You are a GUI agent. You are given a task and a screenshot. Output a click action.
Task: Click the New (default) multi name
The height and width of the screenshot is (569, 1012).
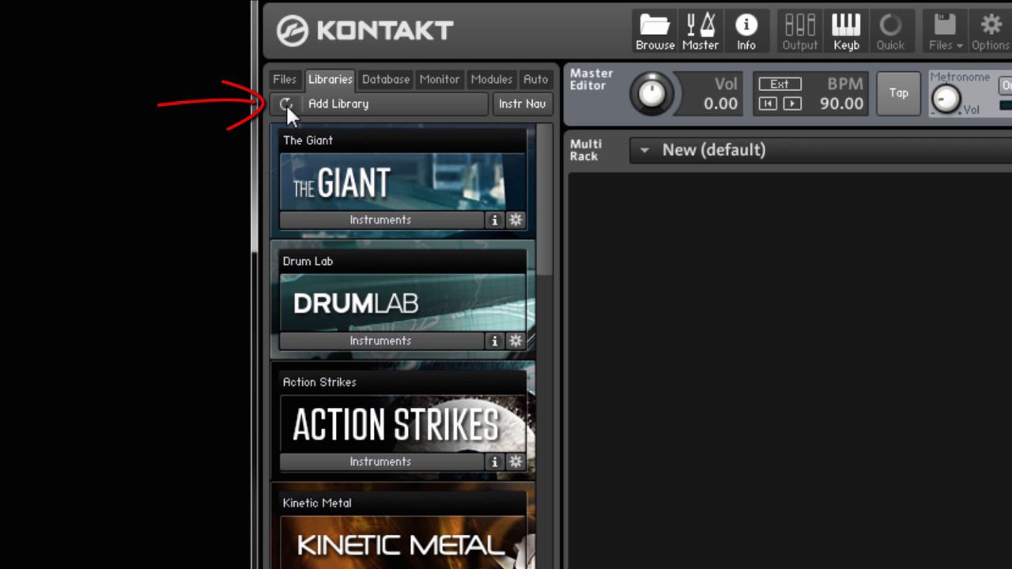click(x=714, y=150)
